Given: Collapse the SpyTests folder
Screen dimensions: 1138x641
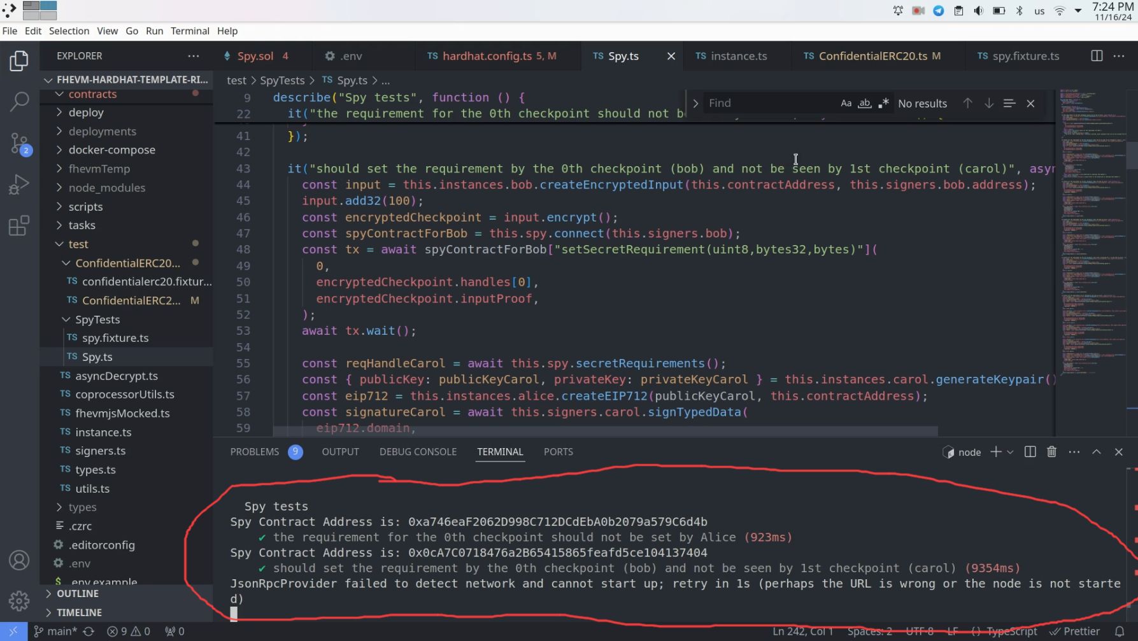Looking at the screenshot, I should [97, 320].
